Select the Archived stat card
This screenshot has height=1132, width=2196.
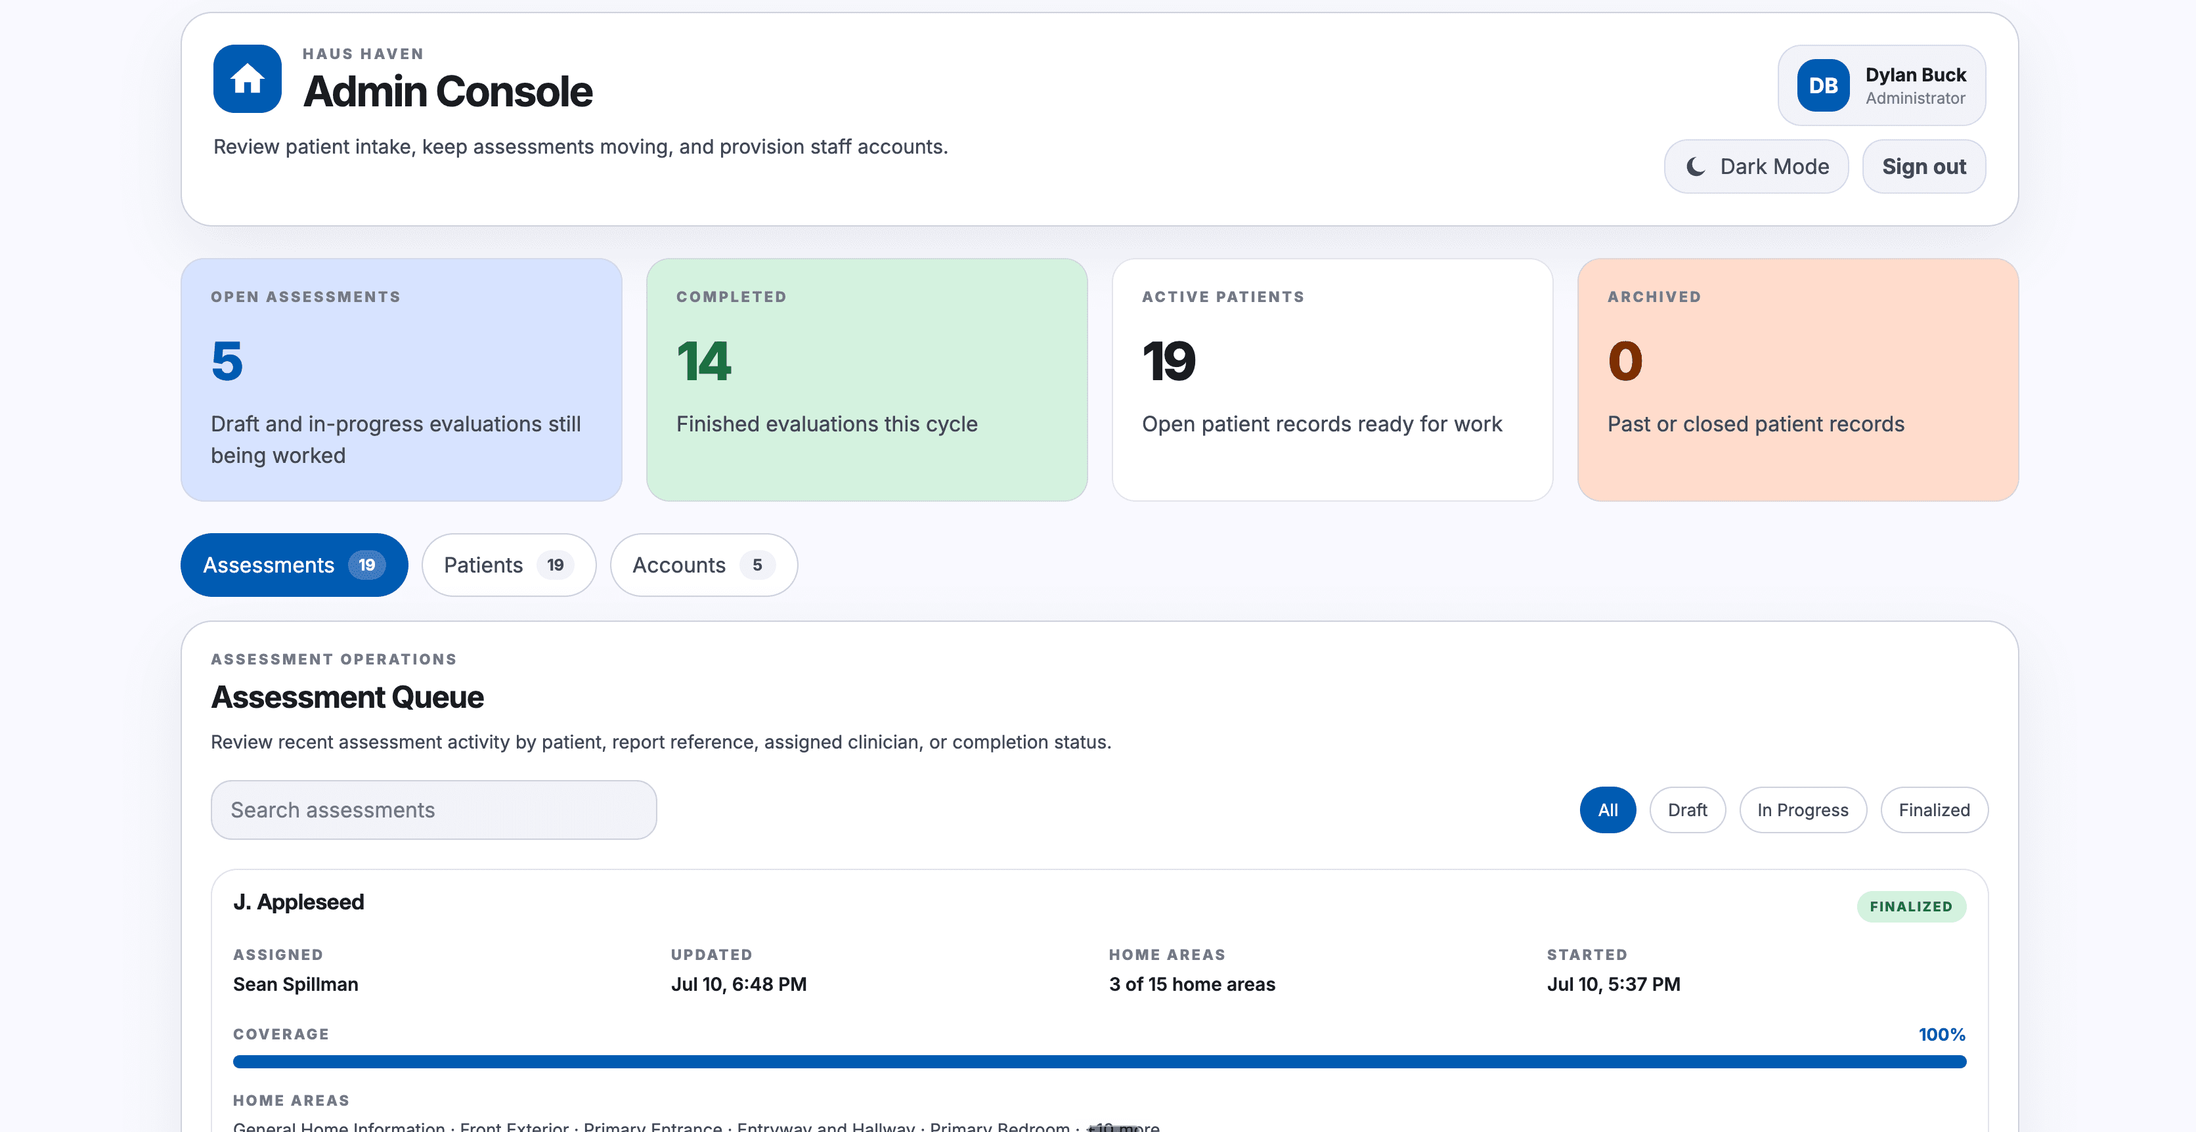coord(1798,380)
